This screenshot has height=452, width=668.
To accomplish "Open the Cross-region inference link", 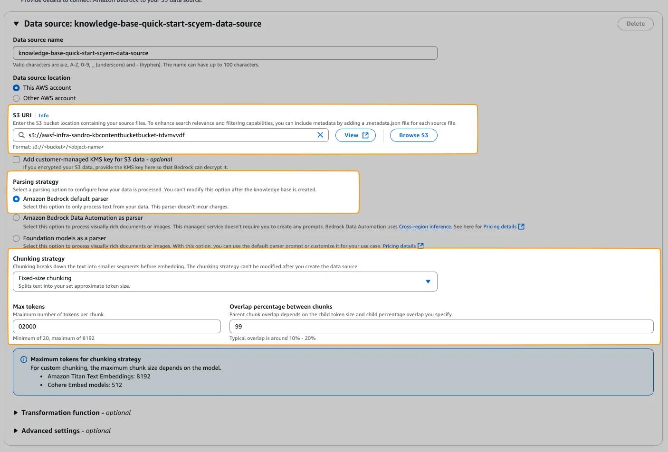I will coord(425,227).
